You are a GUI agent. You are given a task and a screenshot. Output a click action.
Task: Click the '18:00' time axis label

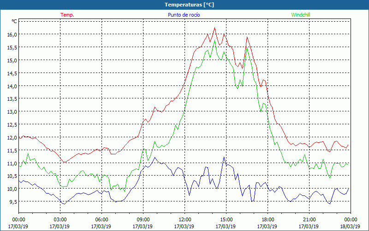[x=268, y=220]
